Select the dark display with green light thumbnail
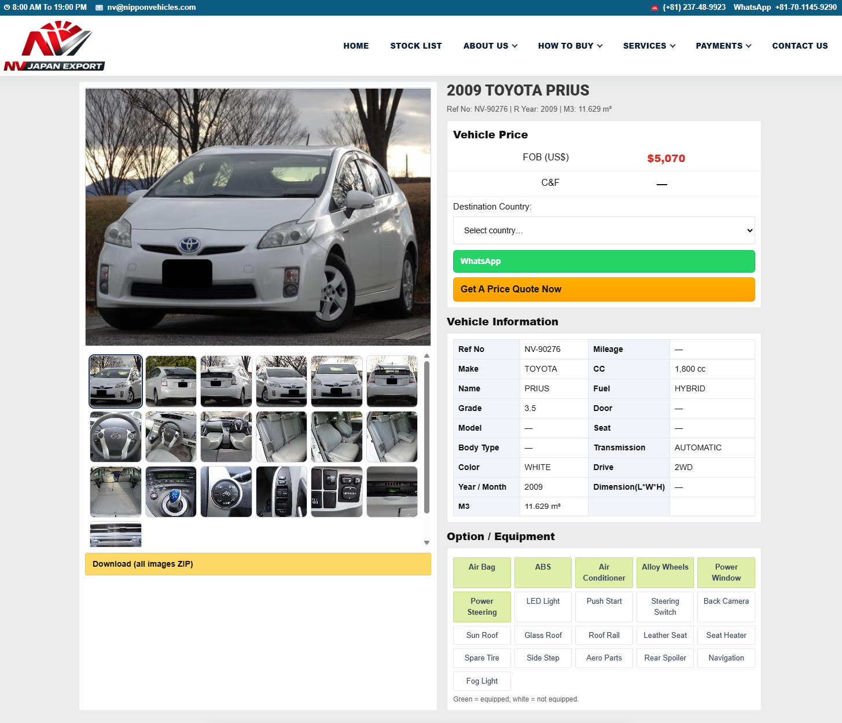Viewport: 842px width, 723px height. (x=392, y=492)
